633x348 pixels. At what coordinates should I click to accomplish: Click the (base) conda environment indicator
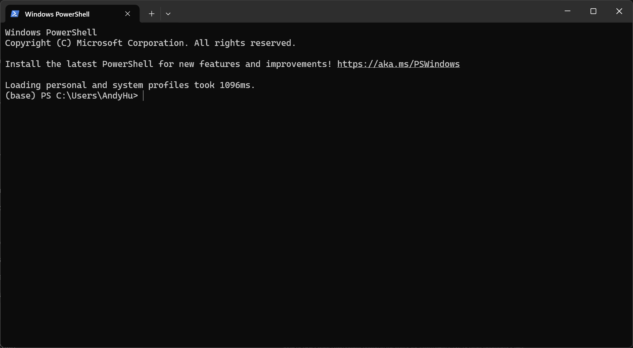click(20, 96)
